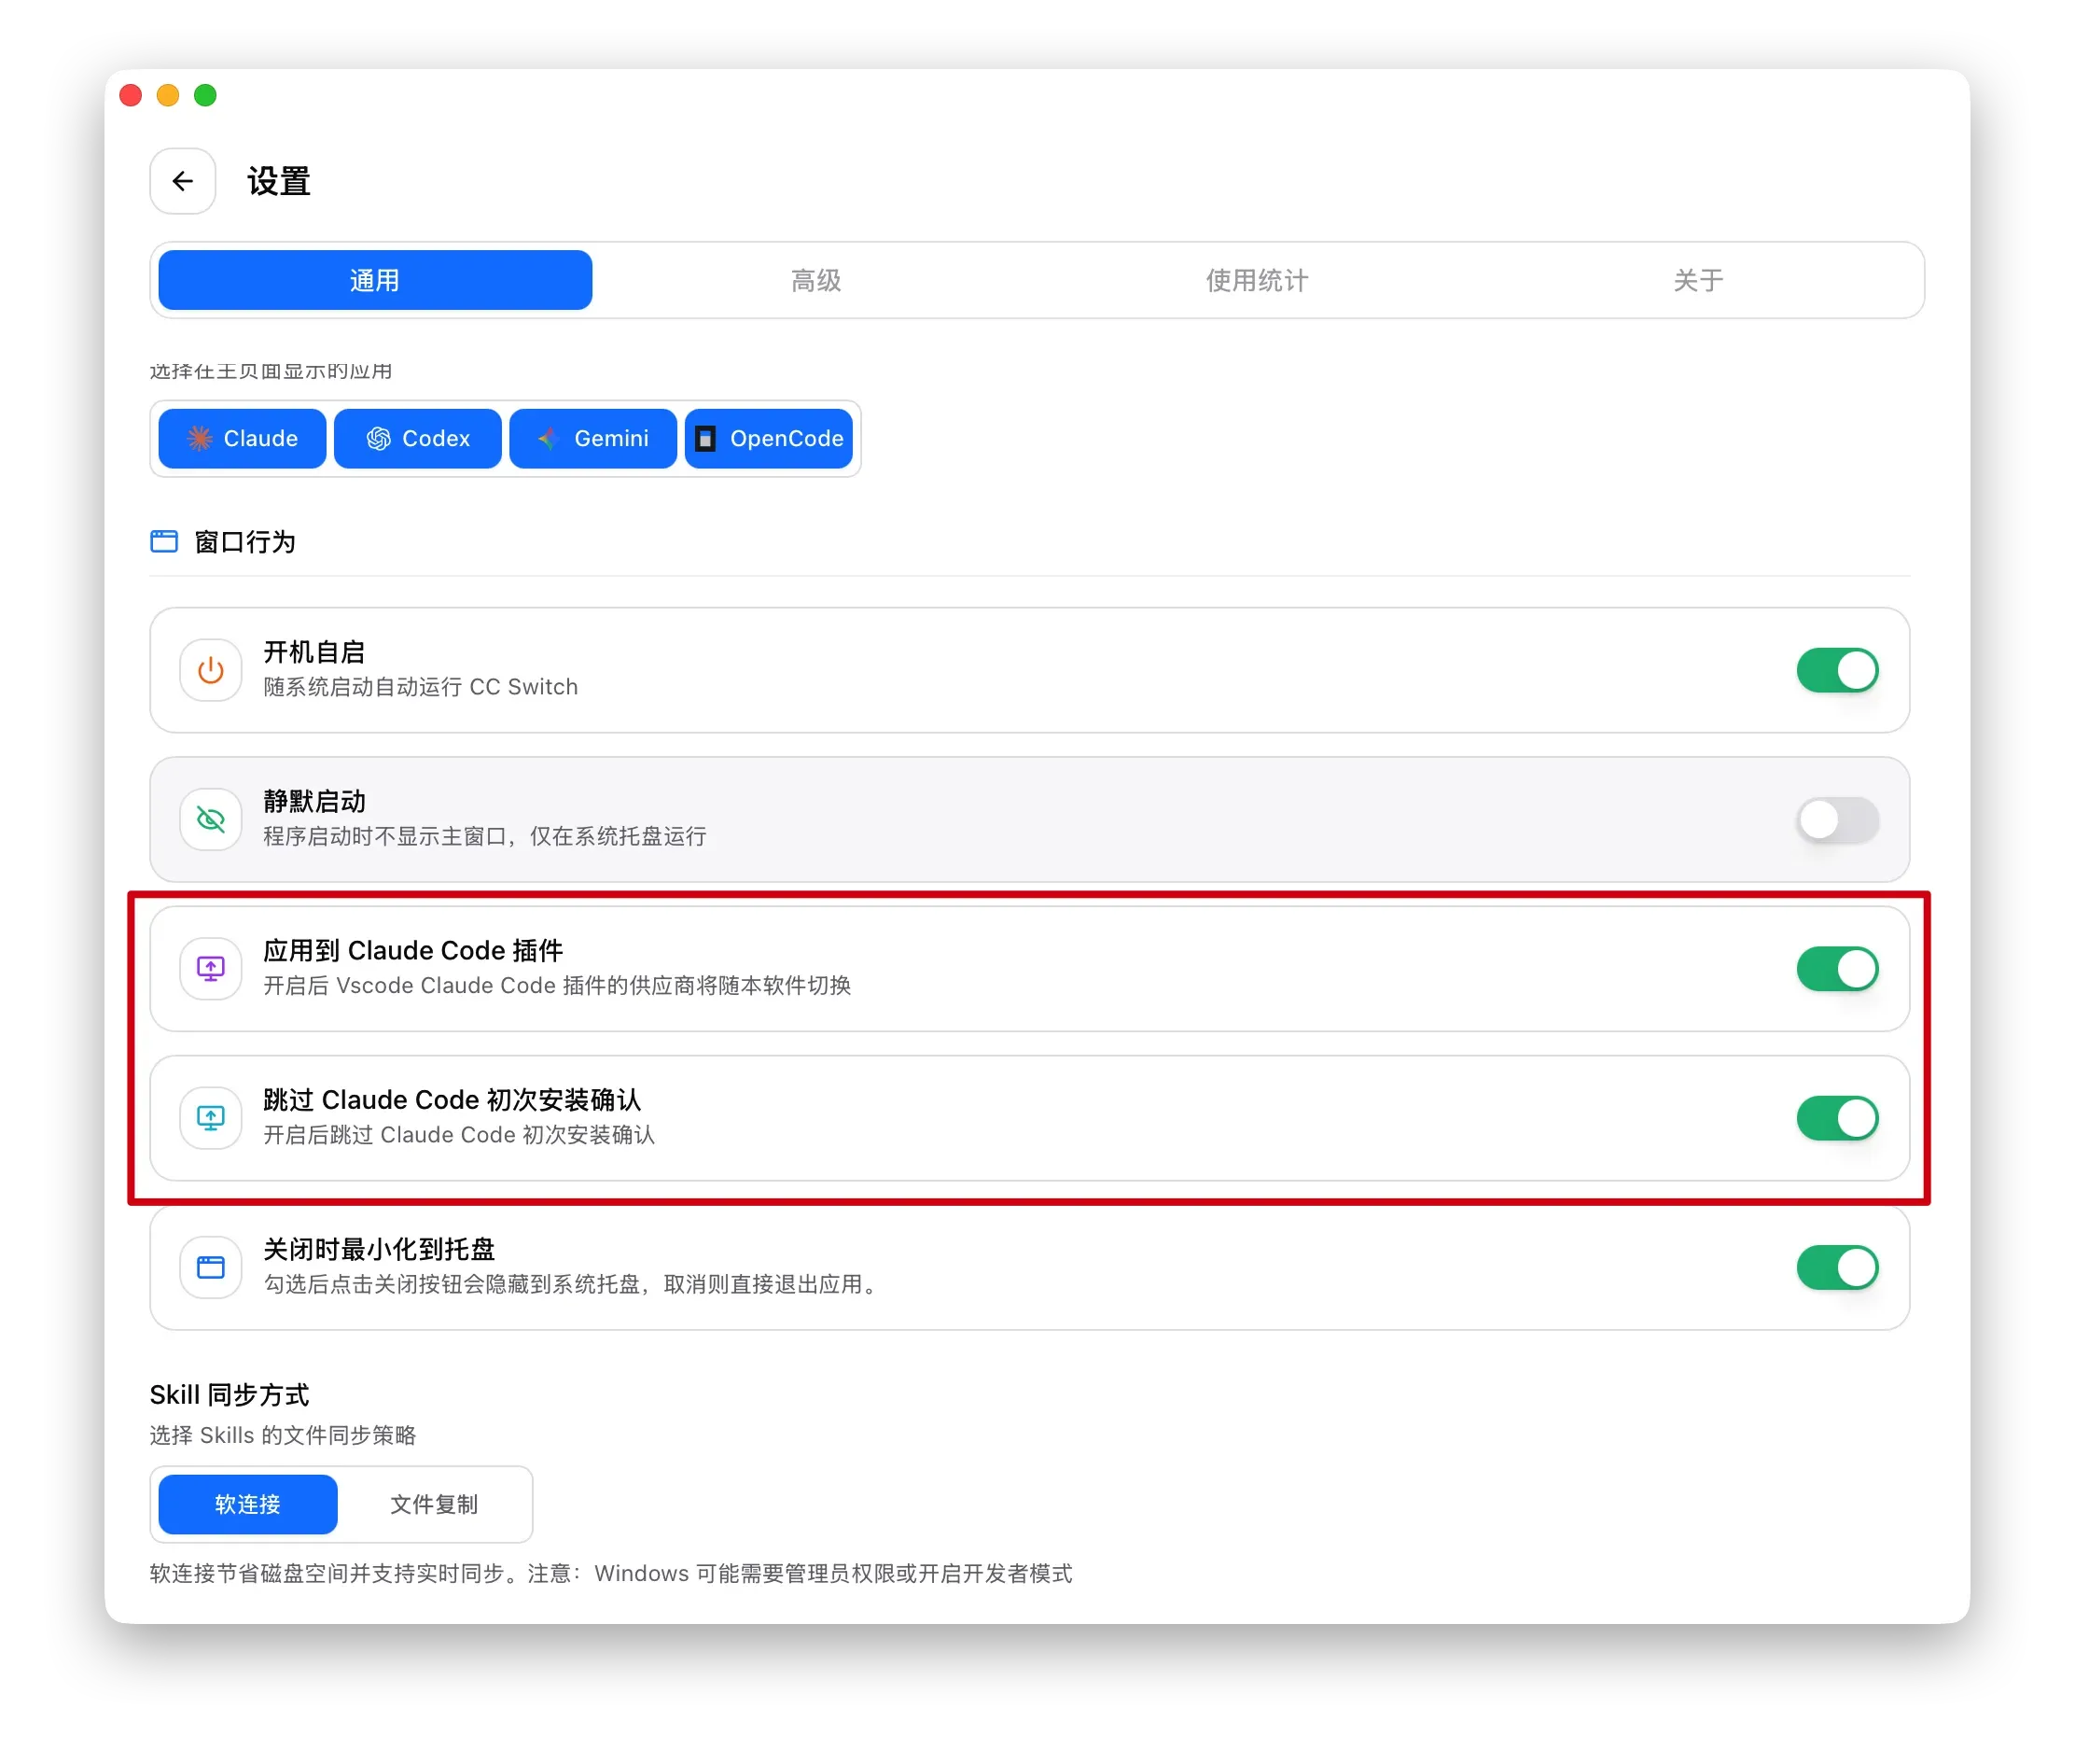The width and height of the screenshot is (2075, 1764).
Task: Select 文件复制 sync method
Action: click(434, 1503)
